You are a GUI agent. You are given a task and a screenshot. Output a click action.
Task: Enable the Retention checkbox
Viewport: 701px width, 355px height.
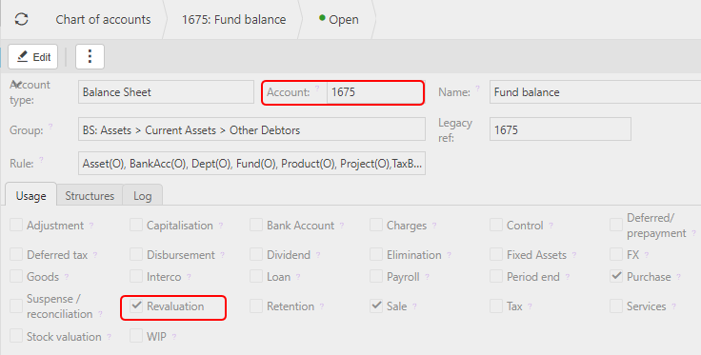[255, 306]
